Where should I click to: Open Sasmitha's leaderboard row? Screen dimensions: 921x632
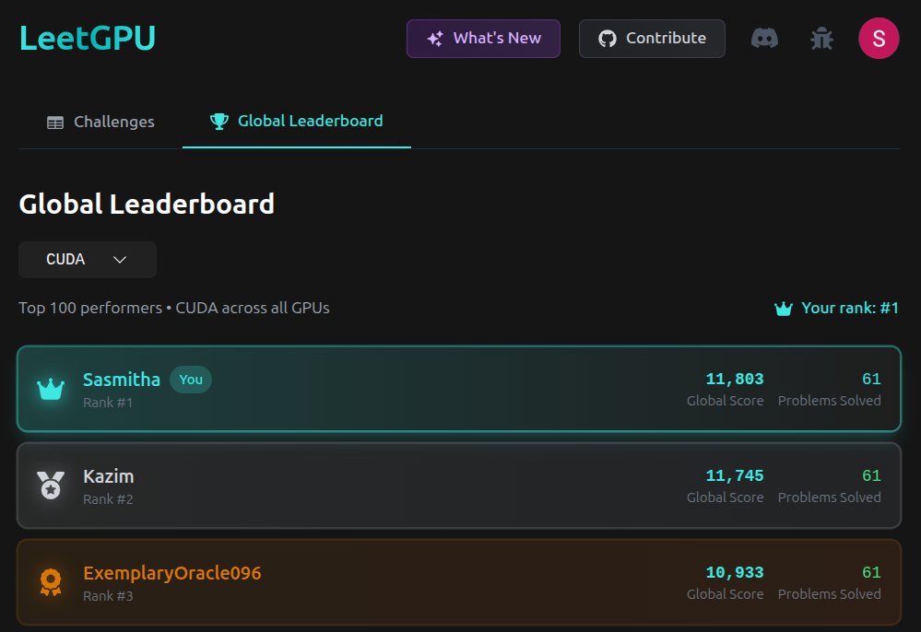tap(459, 389)
